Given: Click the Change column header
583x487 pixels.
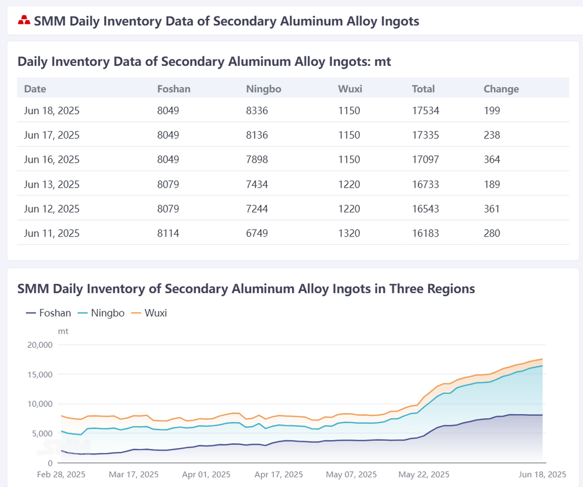Looking at the screenshot, I should 501,89.
